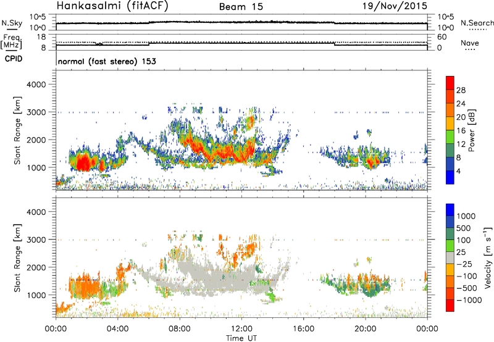Image resolution: width=494 pixels, height=342 pixels.
Task: Click the 'N.Sky' legend label
Action: tap(12, 23)
